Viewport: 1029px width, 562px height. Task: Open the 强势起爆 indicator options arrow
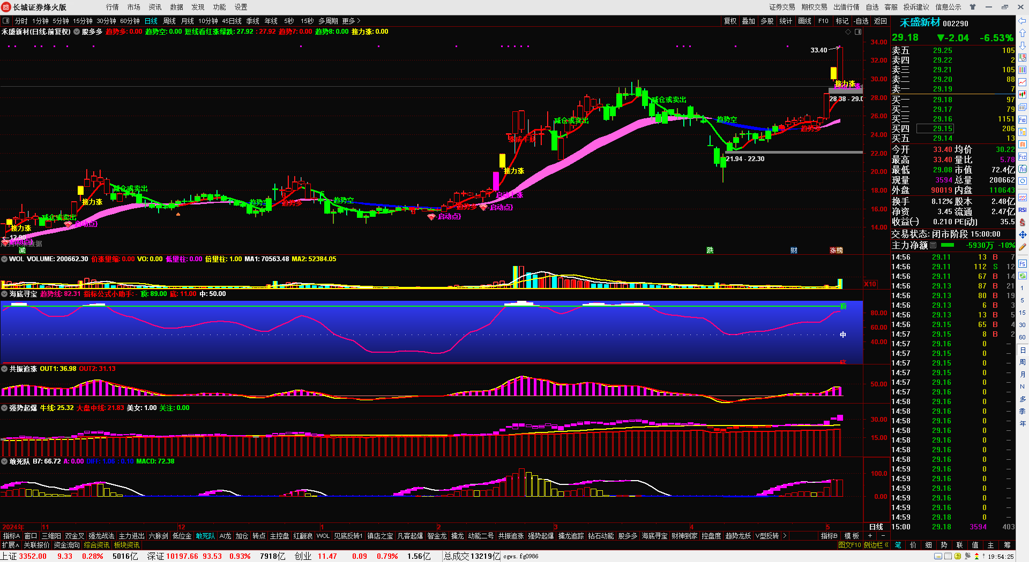tap(4, 408)
